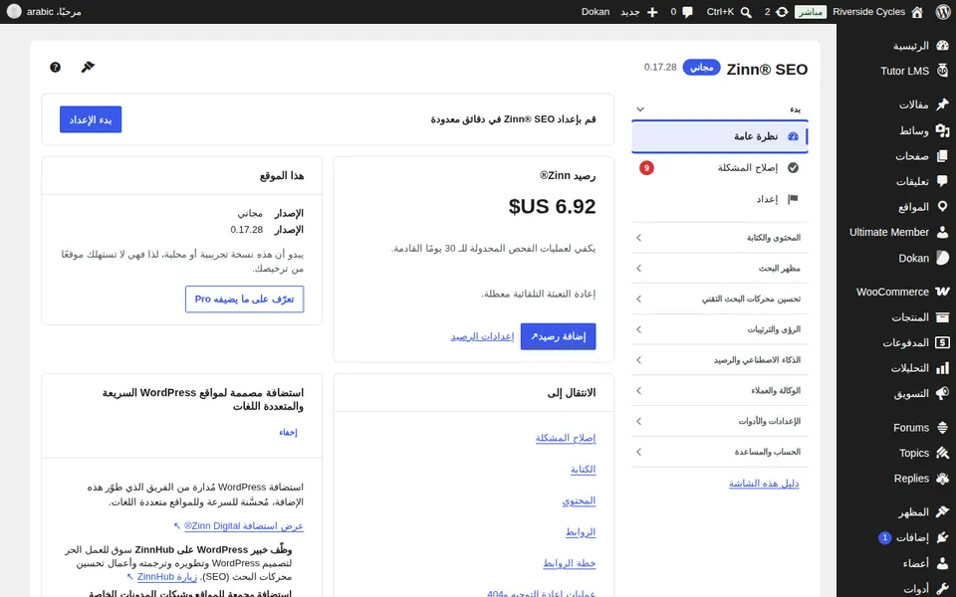Click the Ultimate Member person icon
Image resolution: width=956 pixels, height=597 pixels.
click(943, 232)
